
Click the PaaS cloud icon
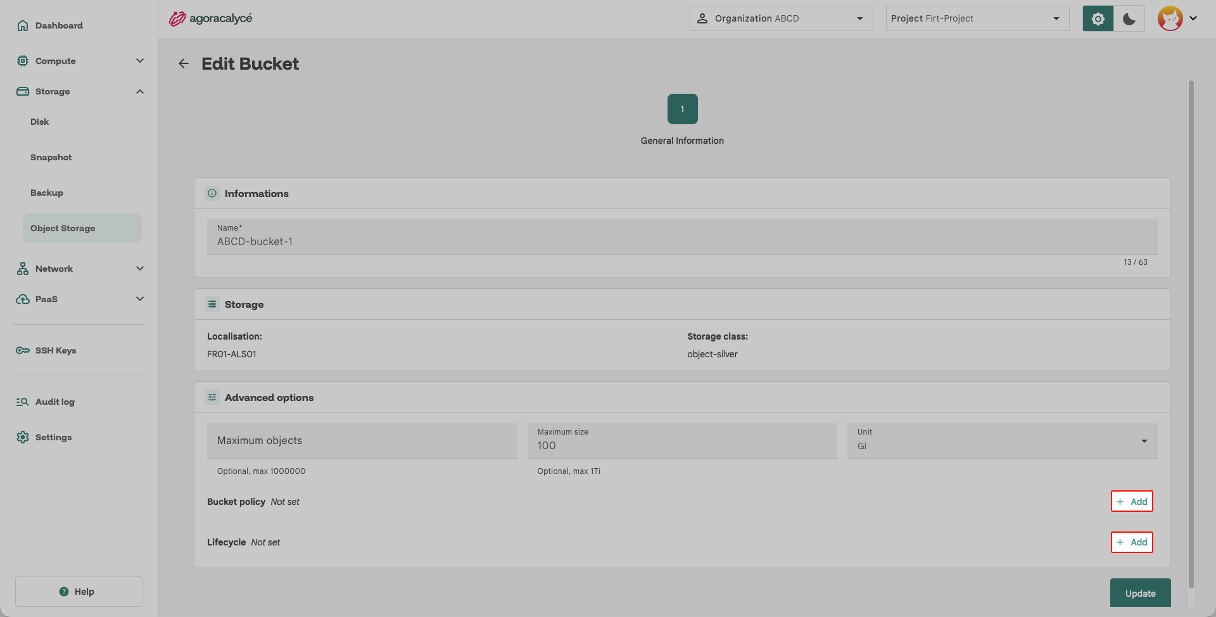tap(23, 299)
